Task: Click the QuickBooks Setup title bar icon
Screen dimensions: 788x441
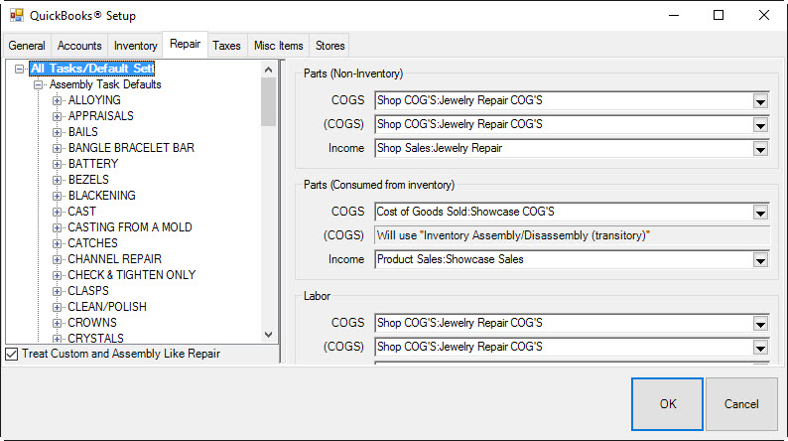Action: [x=16, y=15]
